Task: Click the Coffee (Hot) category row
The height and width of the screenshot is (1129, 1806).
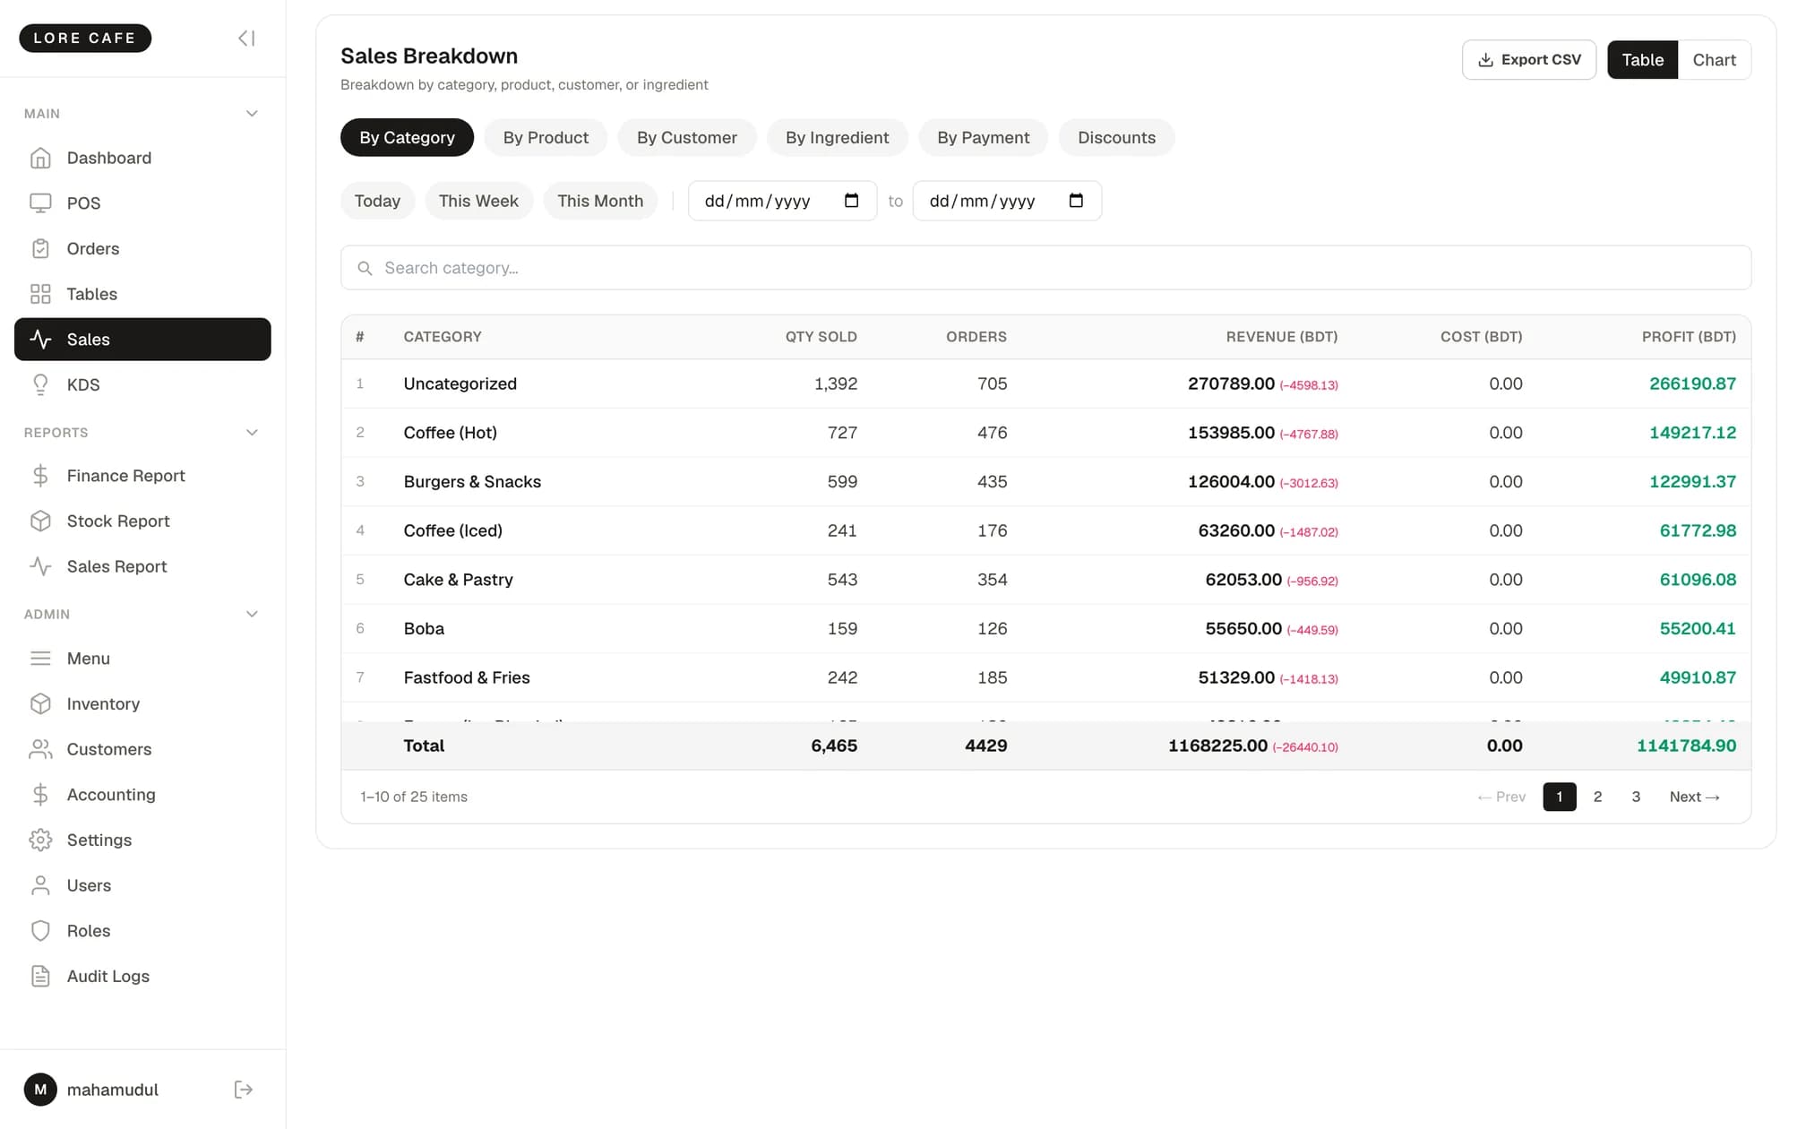Action: pyautogui.click(x=1045, y=433)
